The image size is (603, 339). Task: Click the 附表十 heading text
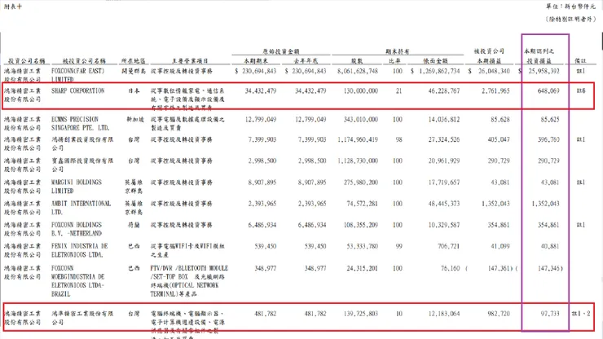pyautogui.click(x=13, y=7)
